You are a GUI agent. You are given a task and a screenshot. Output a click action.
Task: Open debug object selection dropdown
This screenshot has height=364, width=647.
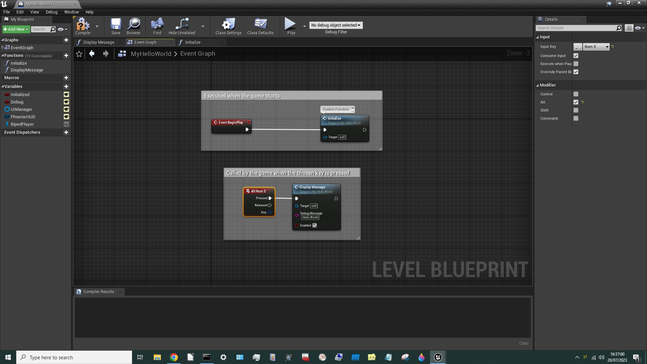336,25
